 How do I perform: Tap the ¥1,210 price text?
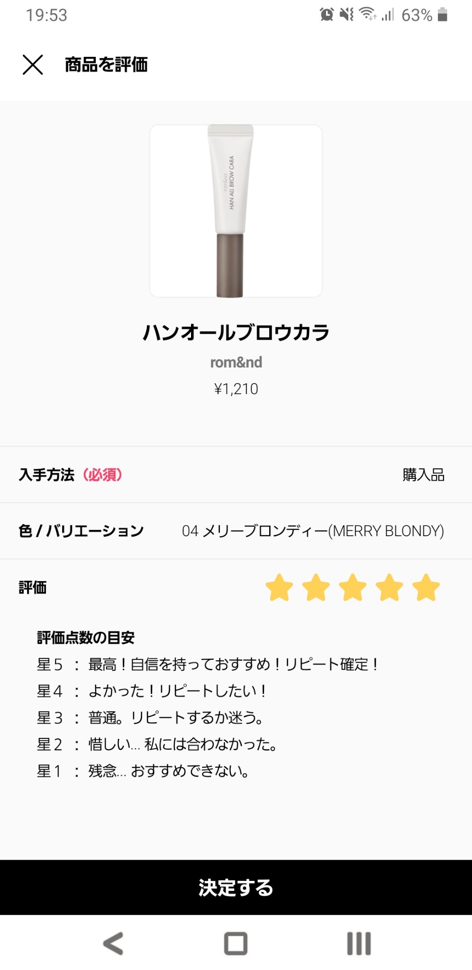point(236,389)
